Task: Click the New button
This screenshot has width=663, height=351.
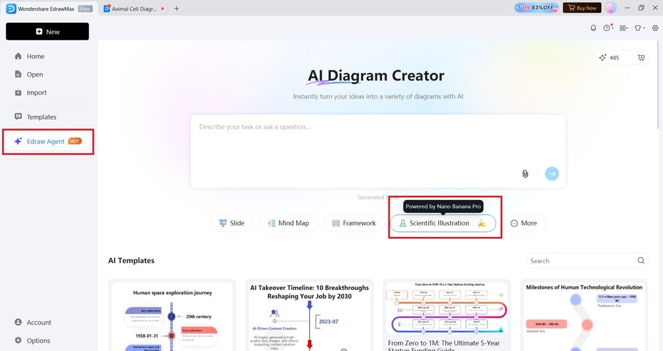Action: click(x=47, y=32)
